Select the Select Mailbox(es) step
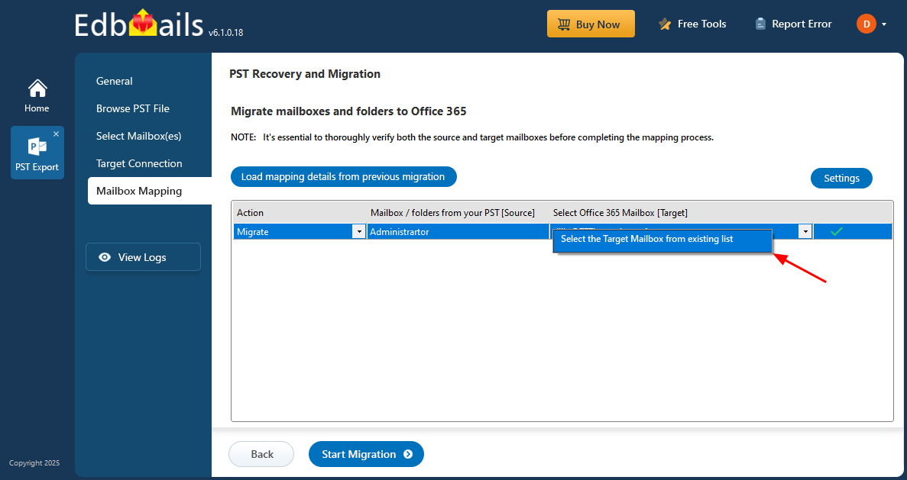The width and height of the screenshot is (907, 480). [139, 136]
